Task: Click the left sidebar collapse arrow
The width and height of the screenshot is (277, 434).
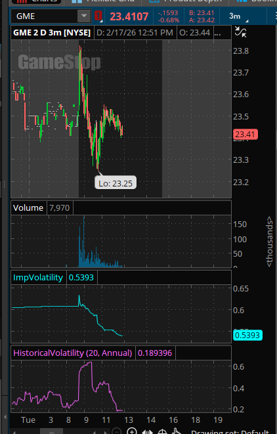Action: point(5,418)
